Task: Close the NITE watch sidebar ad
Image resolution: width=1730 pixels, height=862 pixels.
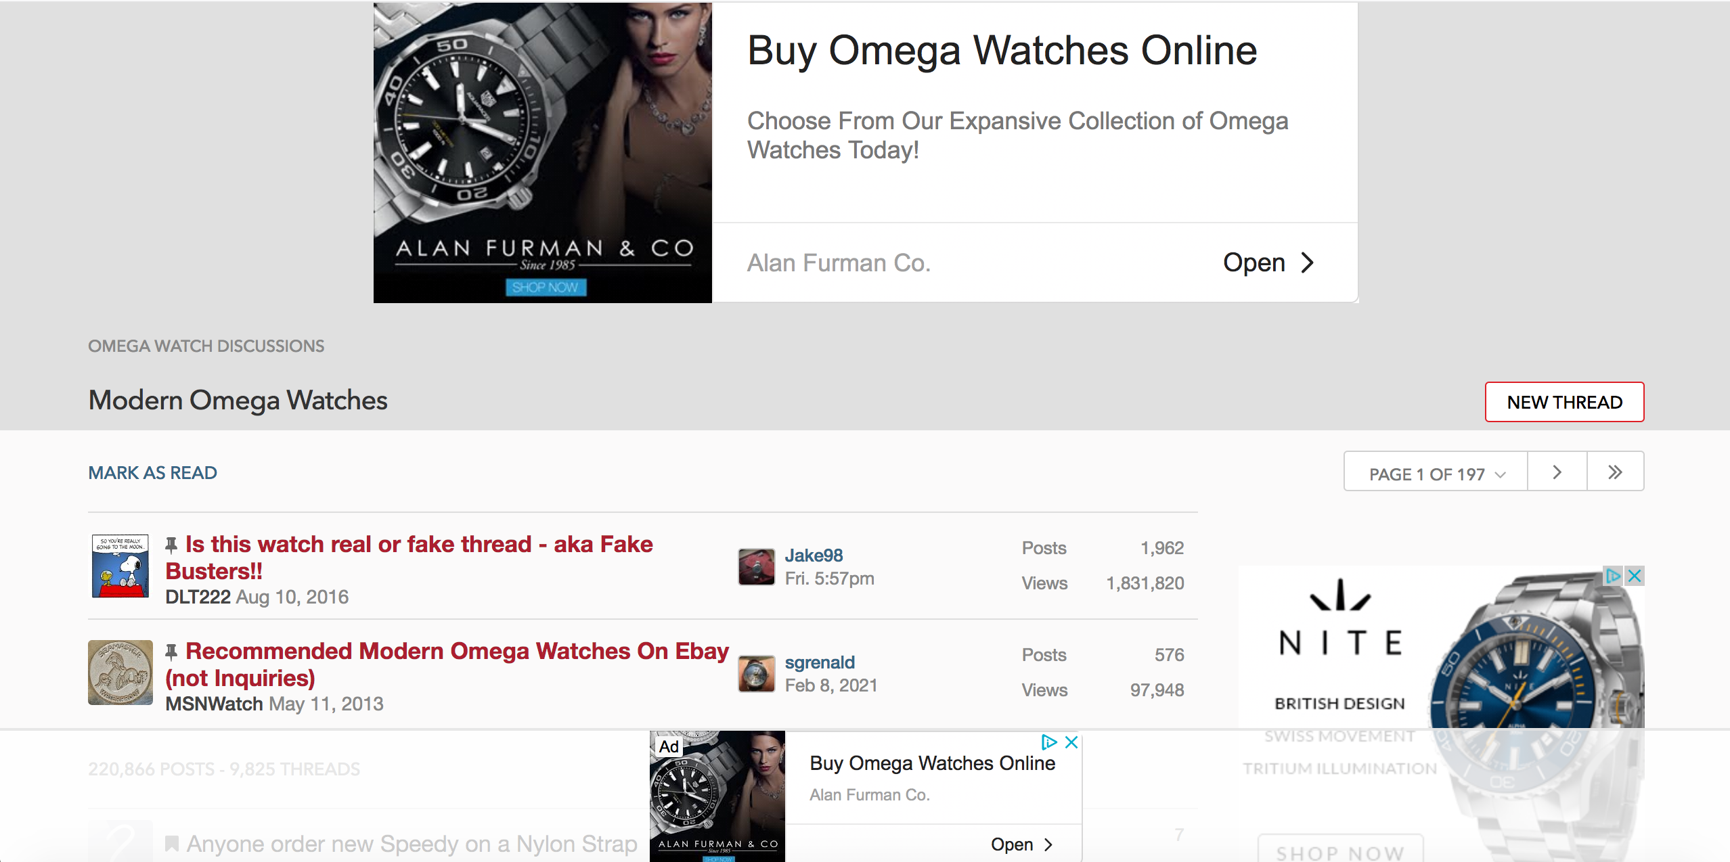Action: tap(1635, 576)
